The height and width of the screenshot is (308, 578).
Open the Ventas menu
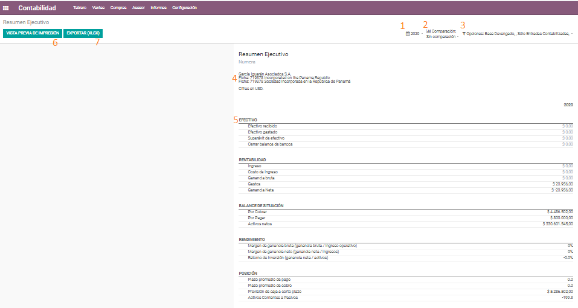[x=98, y=8]
